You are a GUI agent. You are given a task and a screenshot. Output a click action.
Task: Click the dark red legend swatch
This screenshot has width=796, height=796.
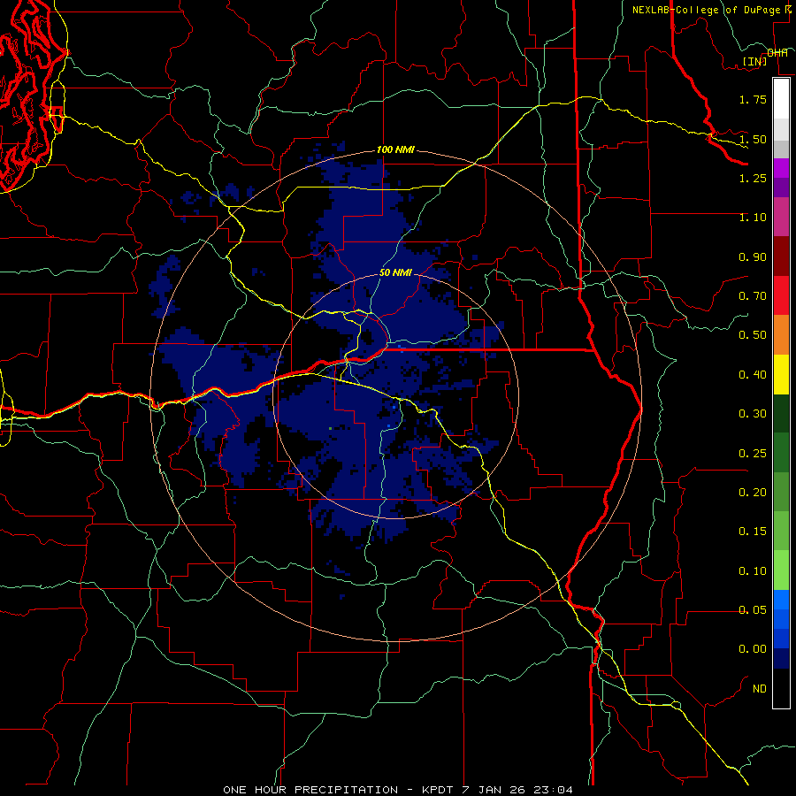click(x=781, y=256)
